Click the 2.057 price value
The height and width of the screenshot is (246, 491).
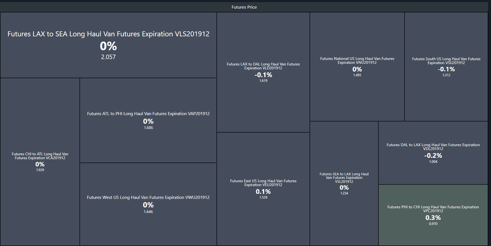click(x=108, y=57)
